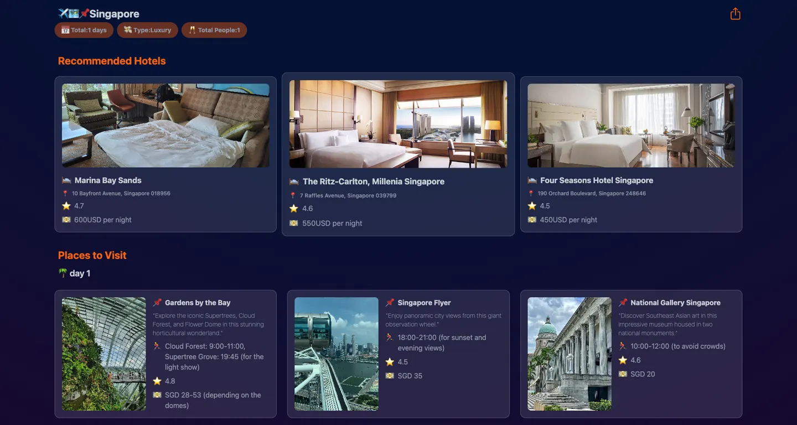Click the money icon beside SGD 35
The width and height of the screenshot is (797, 425).
[x=390, y=376]
